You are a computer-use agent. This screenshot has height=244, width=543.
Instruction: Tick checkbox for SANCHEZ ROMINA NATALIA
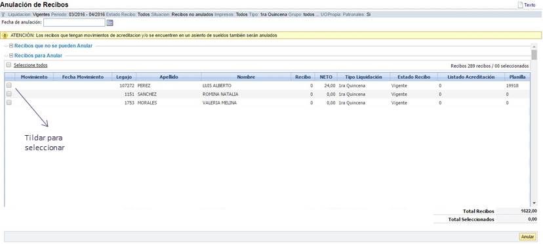point(9,94)
